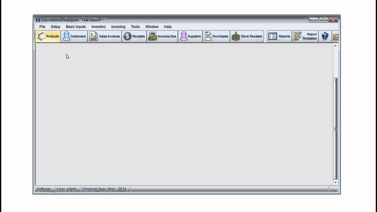Click the Softango status bar entry
This screenshot has width=377, height=212.
coord(44,189)
